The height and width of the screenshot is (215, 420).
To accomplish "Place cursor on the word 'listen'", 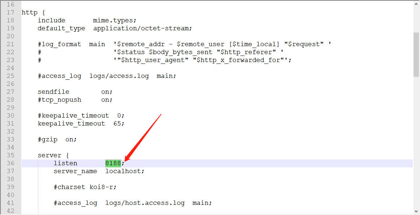I will (x=65, y=163).
